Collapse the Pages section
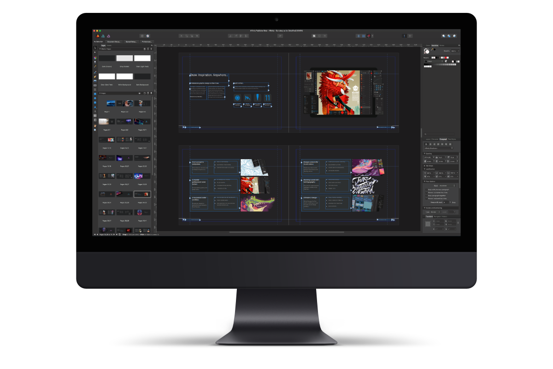 (100, 93)
